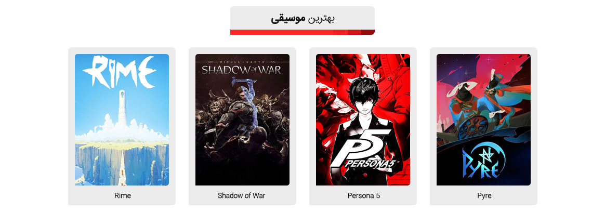605x212 pixels.
Task: Select the Shadow of War cover image
Action: tap(242, 120)
